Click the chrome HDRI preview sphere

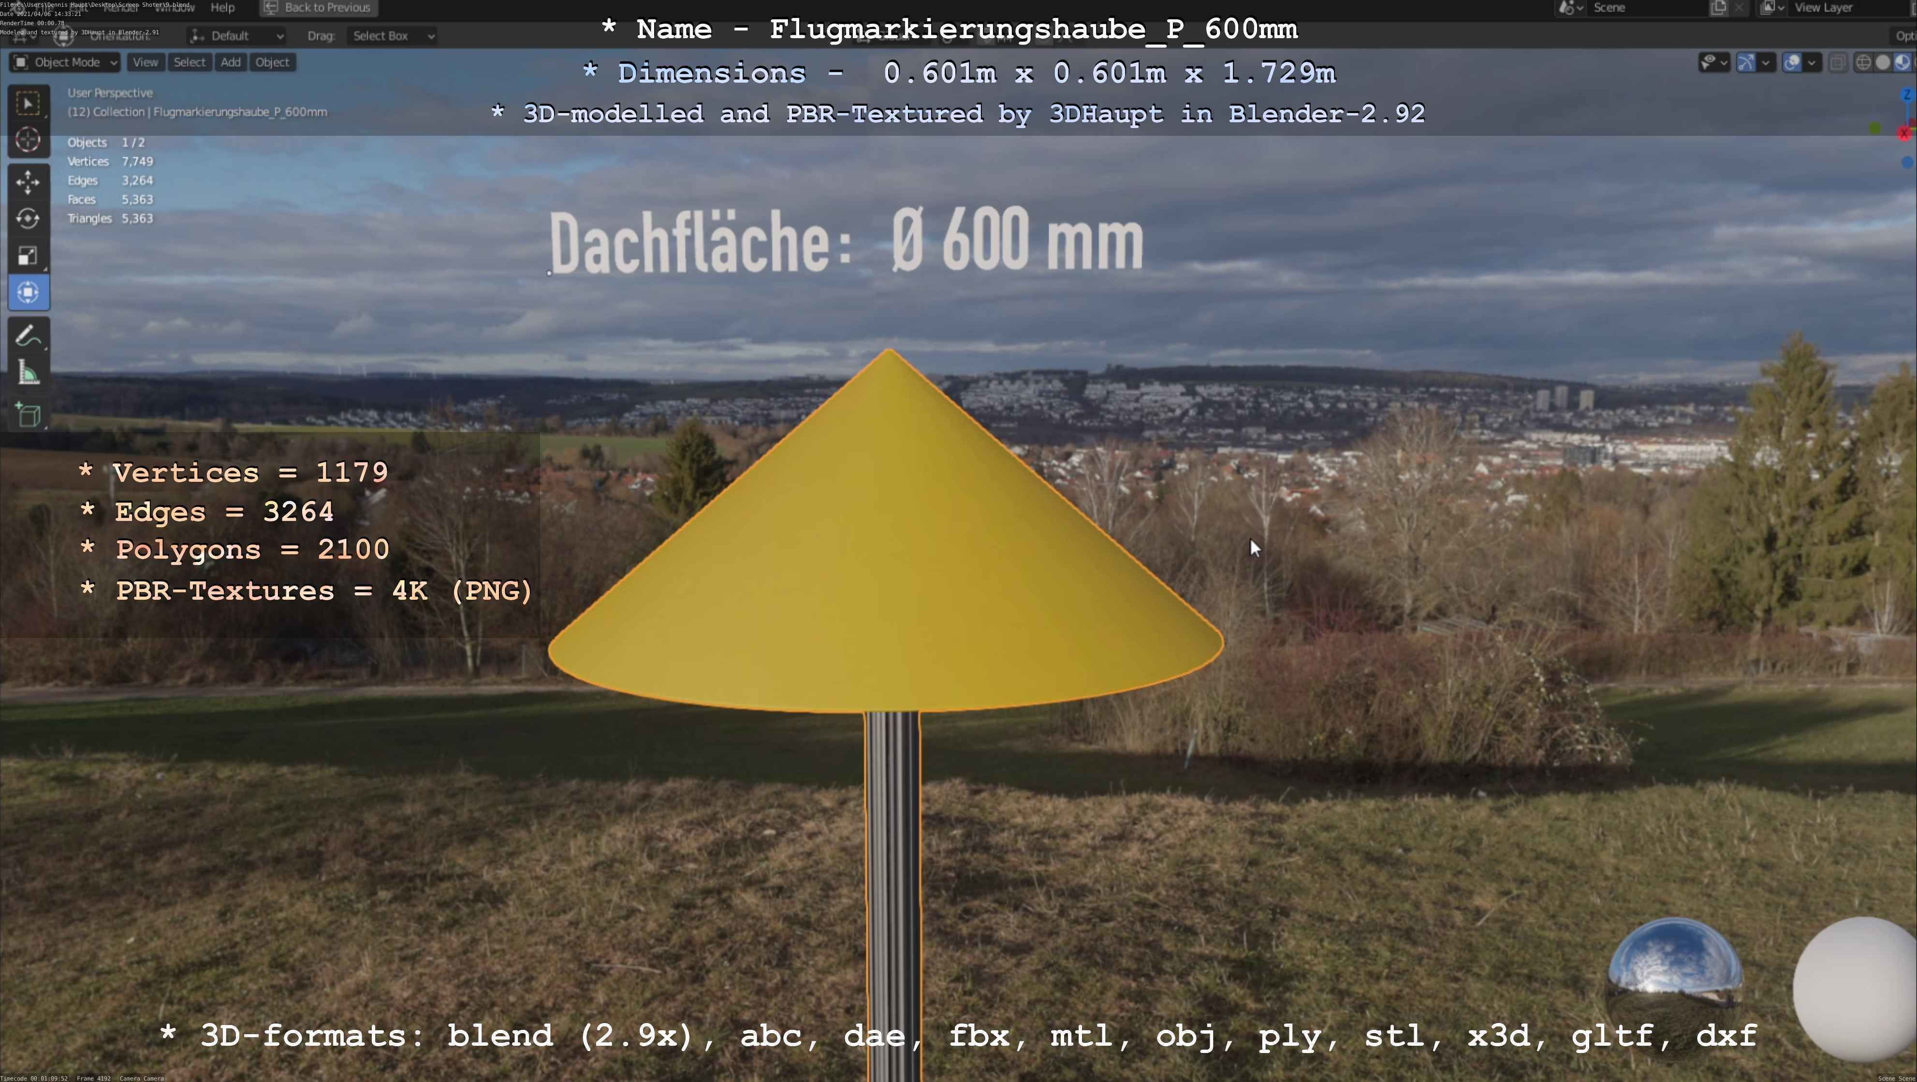(1674, 983)
